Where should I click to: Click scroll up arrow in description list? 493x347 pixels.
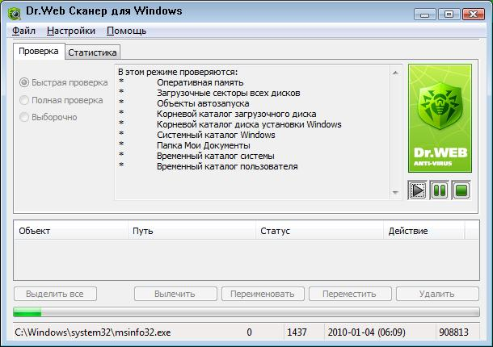395,73
